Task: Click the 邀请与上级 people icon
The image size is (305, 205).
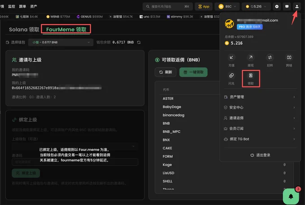Action: tap(14, 60)
